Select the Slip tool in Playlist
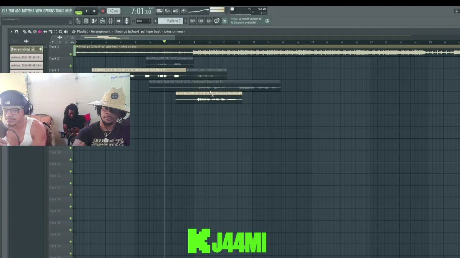The width and height of the screenshot is (460, 258). (x=45, y=32)
